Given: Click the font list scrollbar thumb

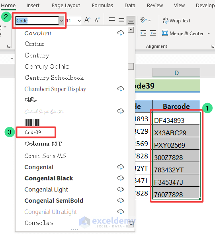Looking at the screenshot, I should pos(131,66).
